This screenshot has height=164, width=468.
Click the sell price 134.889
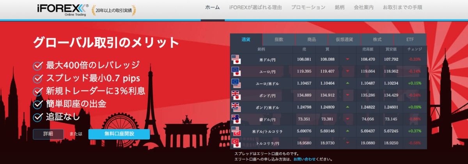pos(304,95)
